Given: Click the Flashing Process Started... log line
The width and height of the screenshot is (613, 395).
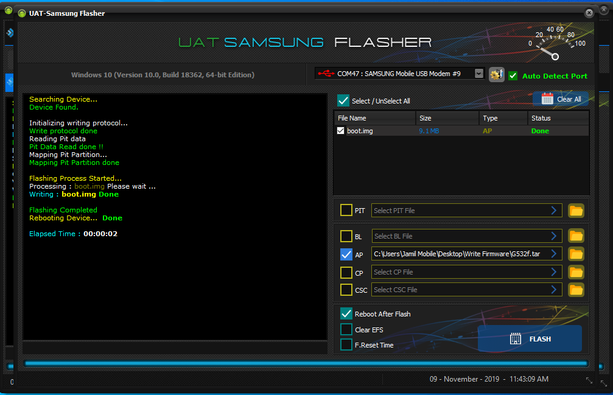Looking at the screenshot, I should tap(75, 178).
